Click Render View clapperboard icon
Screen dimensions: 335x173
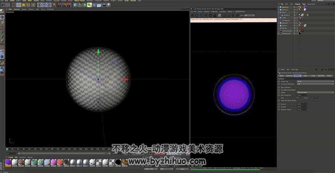[x=59, y=5]
